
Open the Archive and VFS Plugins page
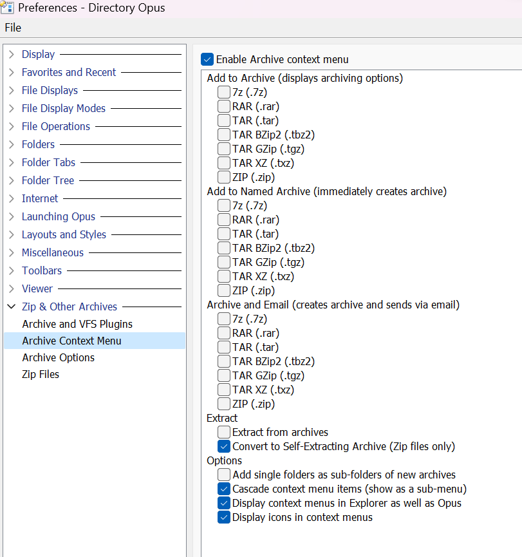point(77,324)
